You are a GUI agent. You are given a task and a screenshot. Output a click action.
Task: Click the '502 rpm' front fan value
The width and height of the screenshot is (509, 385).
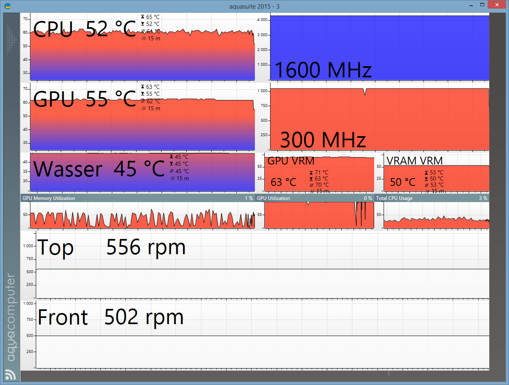click(x=144, y=317)
